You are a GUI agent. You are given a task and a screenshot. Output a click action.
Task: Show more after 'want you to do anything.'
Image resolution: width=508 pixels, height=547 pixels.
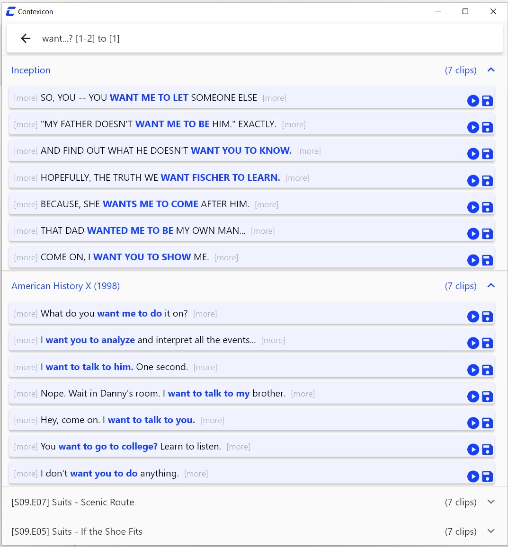coord(196,473)
